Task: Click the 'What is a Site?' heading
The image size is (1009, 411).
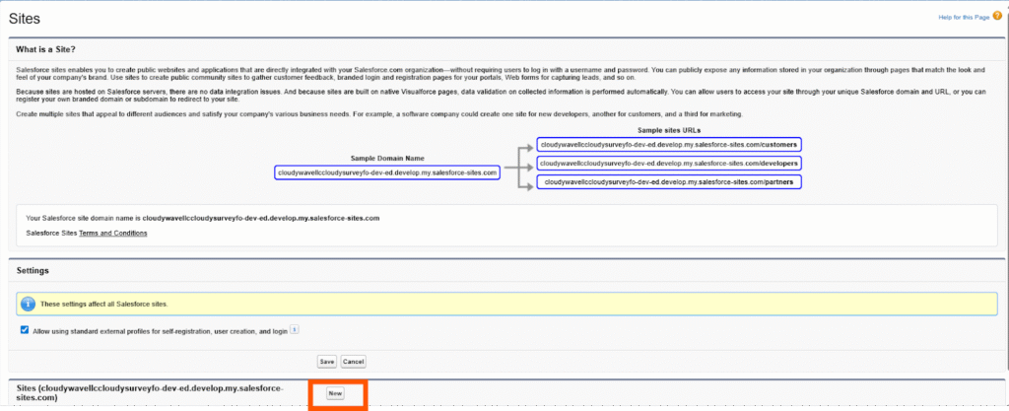Action: click(x=47, y=49)
